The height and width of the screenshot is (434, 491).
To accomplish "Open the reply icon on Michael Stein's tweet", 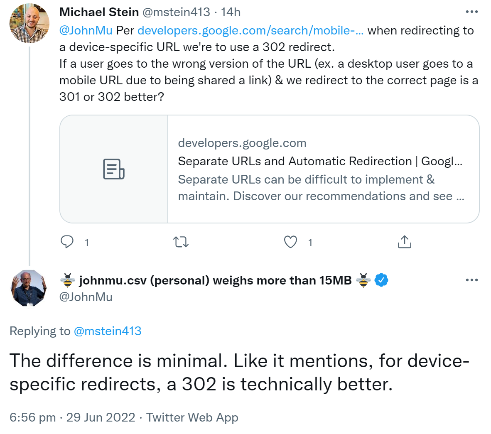I will (x=68, y=242).
